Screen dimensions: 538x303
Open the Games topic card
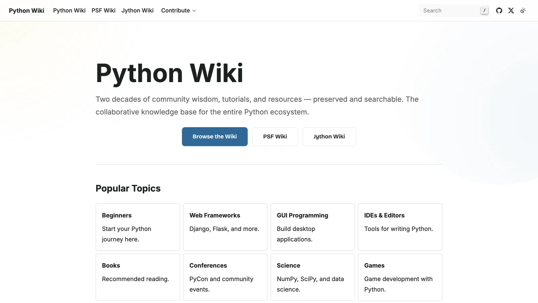(x=400, y=277)
